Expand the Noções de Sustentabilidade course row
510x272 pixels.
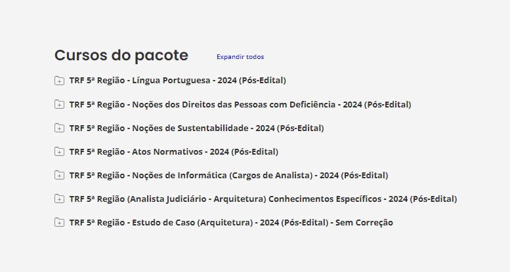(59, 128)
